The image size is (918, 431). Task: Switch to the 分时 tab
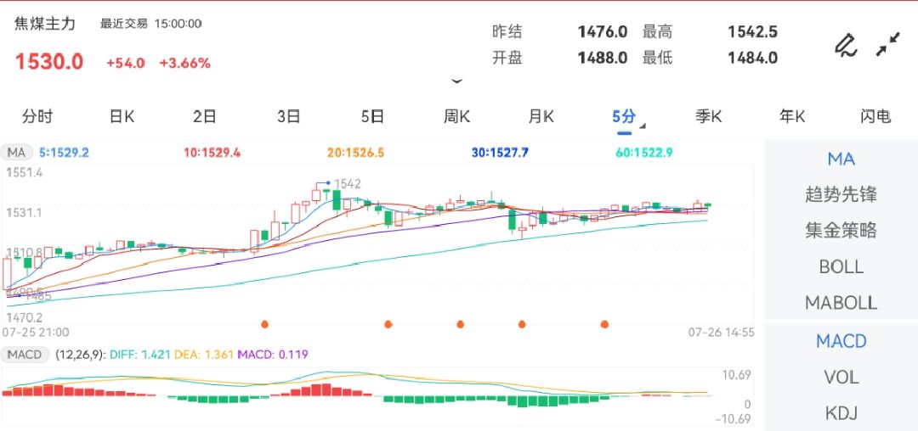pyautogui.click(x=37, y=116)
